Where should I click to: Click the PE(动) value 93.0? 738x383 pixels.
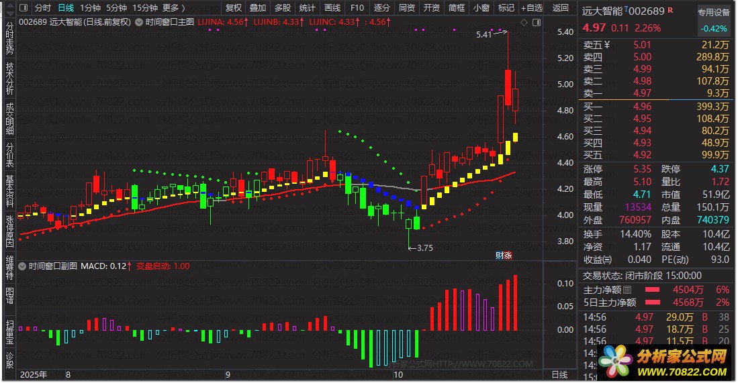(x=720, y=260)
